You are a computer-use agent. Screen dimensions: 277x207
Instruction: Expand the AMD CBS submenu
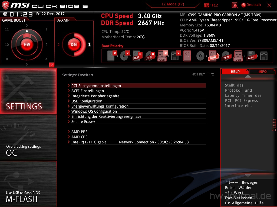79,137
